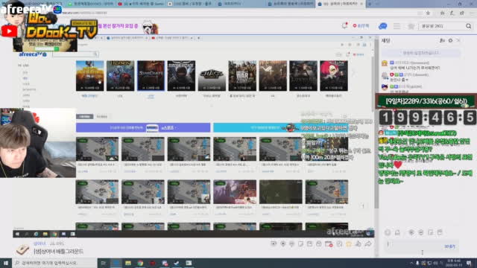Screen dimensions: 477x268
Task: Open the notifications bell in the top header
Action: 344,26
